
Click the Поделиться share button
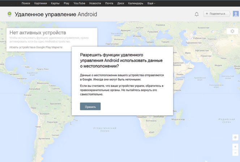[217, 14]
